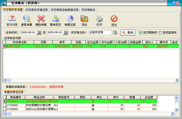Click the 我方付款 payment icon
This screenshot has width=182, height=119.
click(12, 18)
